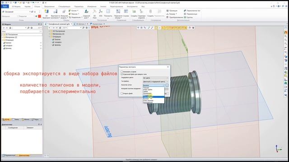Switch to the Спецификации ribbon tab
The width and height of the screenshot is (289, 162).
[64, 6]
